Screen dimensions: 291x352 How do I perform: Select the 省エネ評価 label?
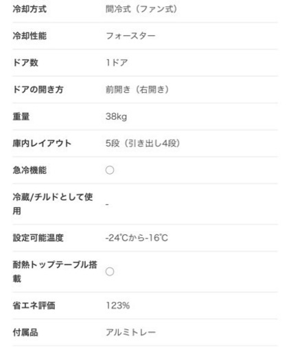click(x=34, y=305)
